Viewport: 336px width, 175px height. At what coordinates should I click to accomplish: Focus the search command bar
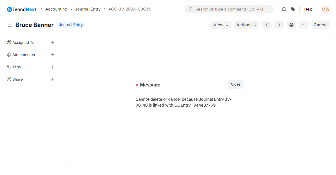[229, 9]
